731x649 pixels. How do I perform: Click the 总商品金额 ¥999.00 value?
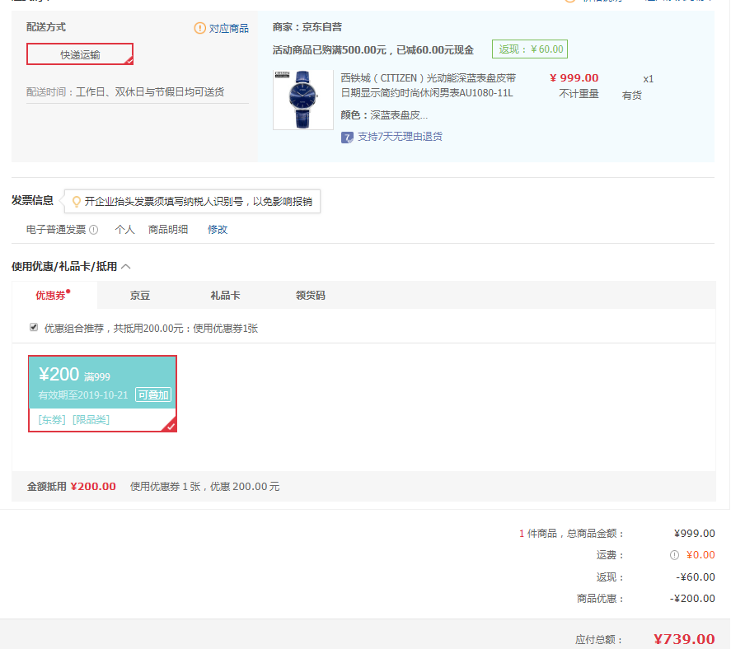[695, 534]
